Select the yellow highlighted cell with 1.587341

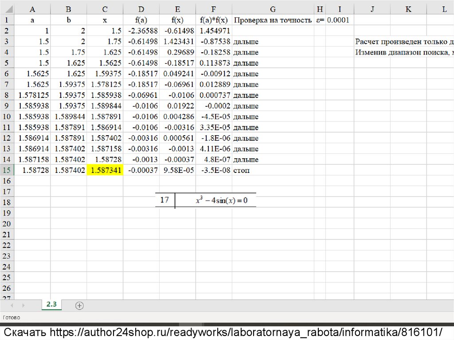pyautogui.click(x=105, y=170)
